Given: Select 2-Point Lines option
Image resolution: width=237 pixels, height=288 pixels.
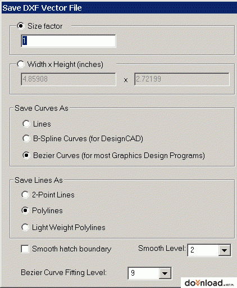Looking at the screenshot, I should click(25, 195).
